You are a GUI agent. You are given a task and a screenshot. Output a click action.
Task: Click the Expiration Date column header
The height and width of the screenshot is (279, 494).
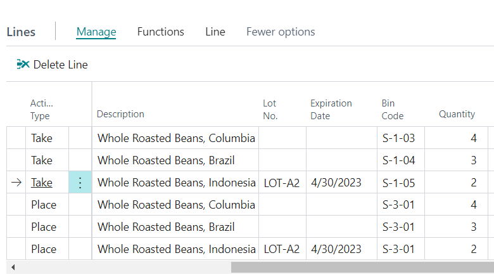click(331, 109)
